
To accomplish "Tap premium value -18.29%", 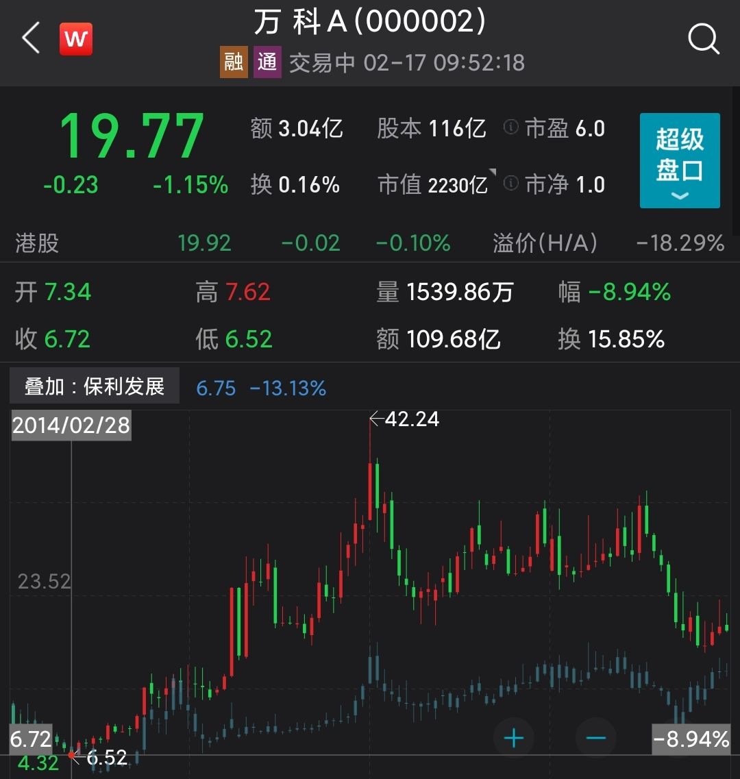I will (680, 243).
